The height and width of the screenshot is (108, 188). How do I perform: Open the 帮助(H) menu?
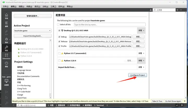70,6
